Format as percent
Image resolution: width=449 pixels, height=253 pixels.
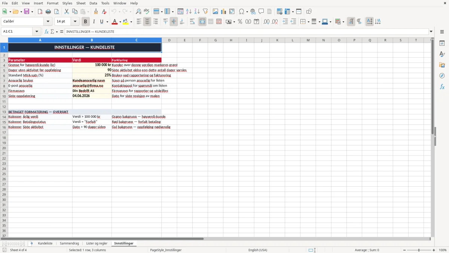pos(240,22)
